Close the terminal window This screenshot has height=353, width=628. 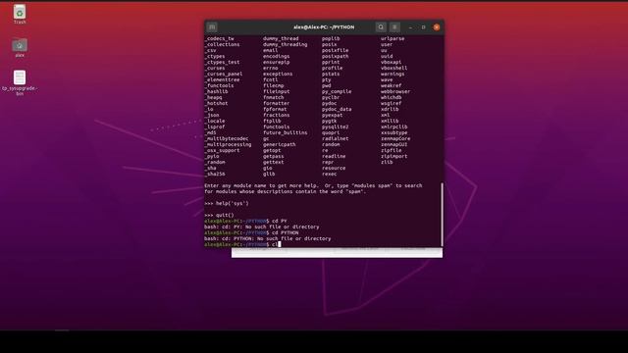point(437,27)
